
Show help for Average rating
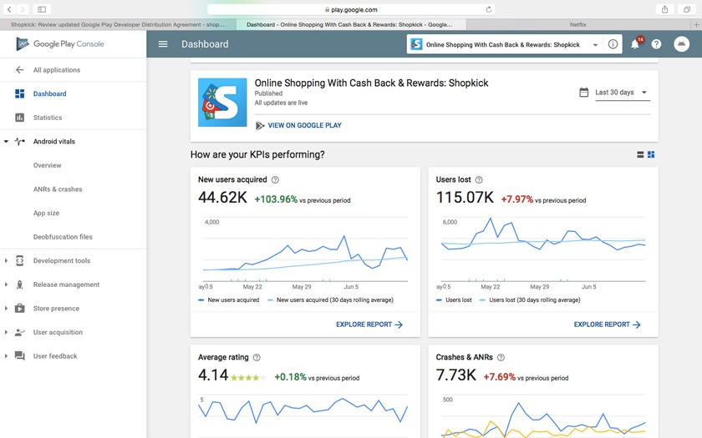[x=257, y=358]
